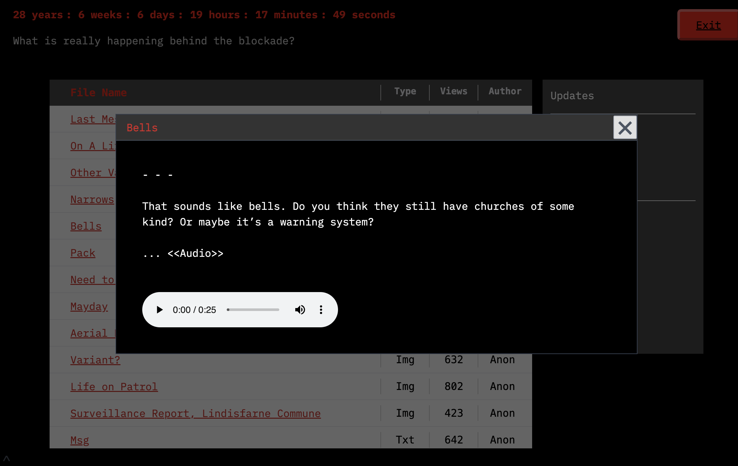Click the Exit button
Image resolution: width=738 pixels, height=466 pixels.
(x=708, y=25)
